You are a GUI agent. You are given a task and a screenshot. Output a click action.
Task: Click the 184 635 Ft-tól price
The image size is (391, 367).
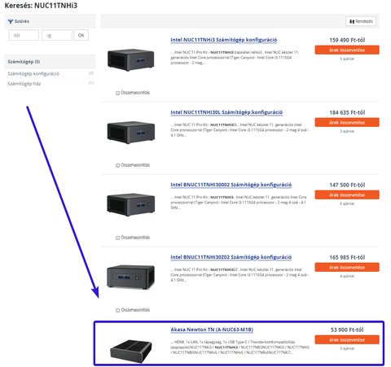coord(347,112)
